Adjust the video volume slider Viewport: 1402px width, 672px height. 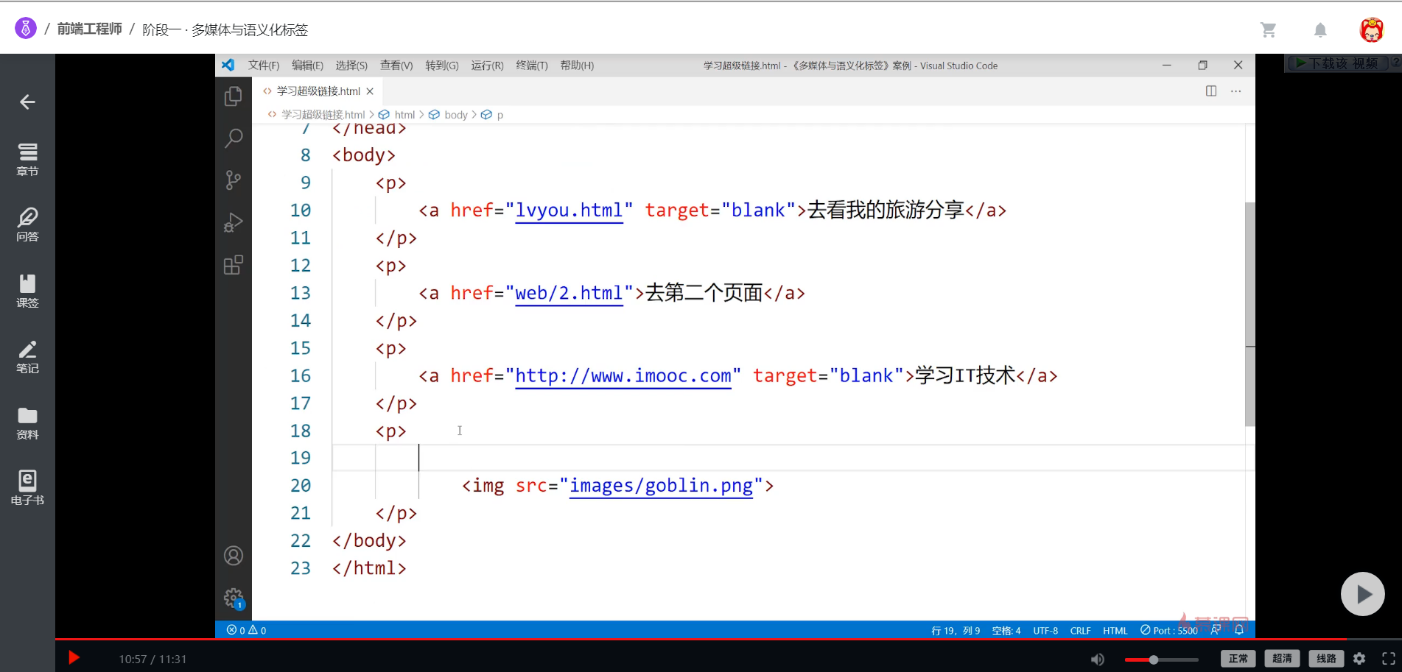click(1161, 659)
